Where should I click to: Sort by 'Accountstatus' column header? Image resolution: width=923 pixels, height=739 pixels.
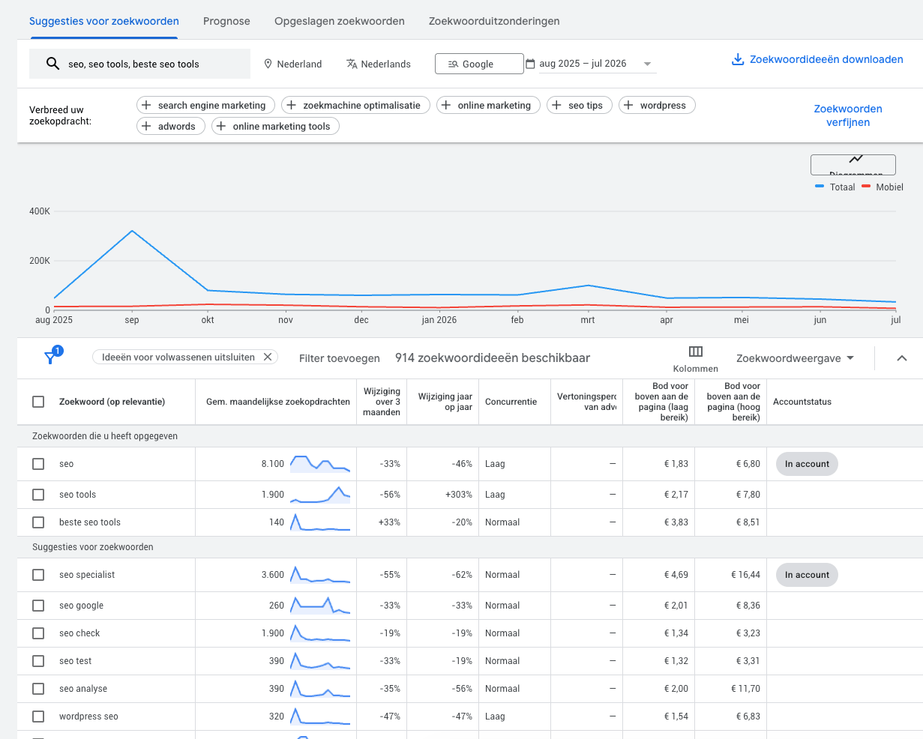[802, 402]
